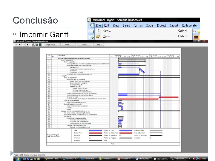This screenshot has height=161, width=215.
Task: Select the zoom magnifier tool in print preview
Action: point(33,45)
